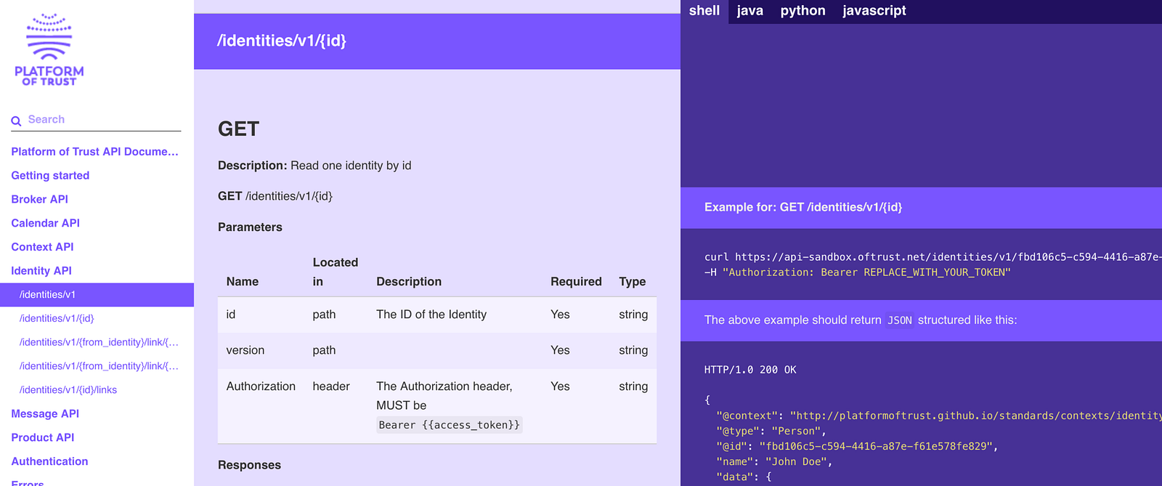Image resolution: width=1162 pixels, height=486 pixels.
Task: Select the /identities/v1 sidebar item
Action: click(48, 295)
